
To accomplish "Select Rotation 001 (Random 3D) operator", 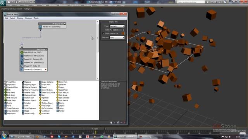I will tap(34, 63).
